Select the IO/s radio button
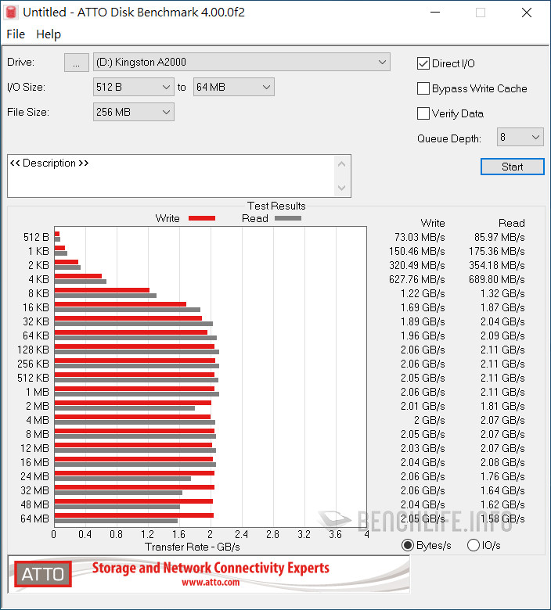 473,545
